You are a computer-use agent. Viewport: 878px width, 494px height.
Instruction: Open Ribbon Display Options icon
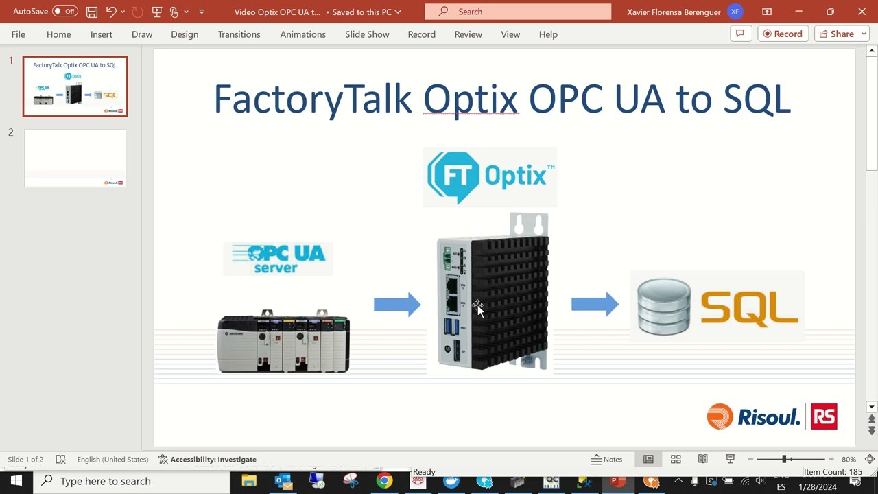pos(767,12)
